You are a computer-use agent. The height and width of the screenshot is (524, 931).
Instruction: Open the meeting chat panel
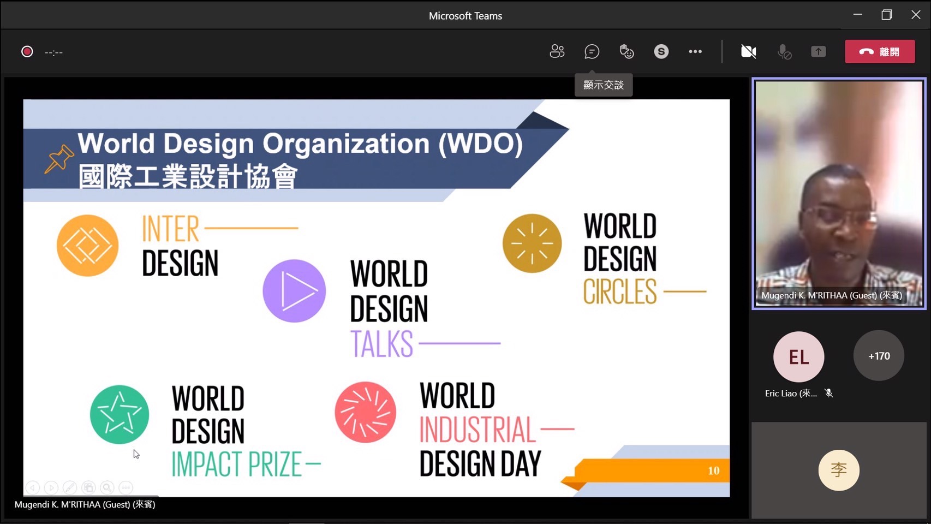(x=592, y=51)
